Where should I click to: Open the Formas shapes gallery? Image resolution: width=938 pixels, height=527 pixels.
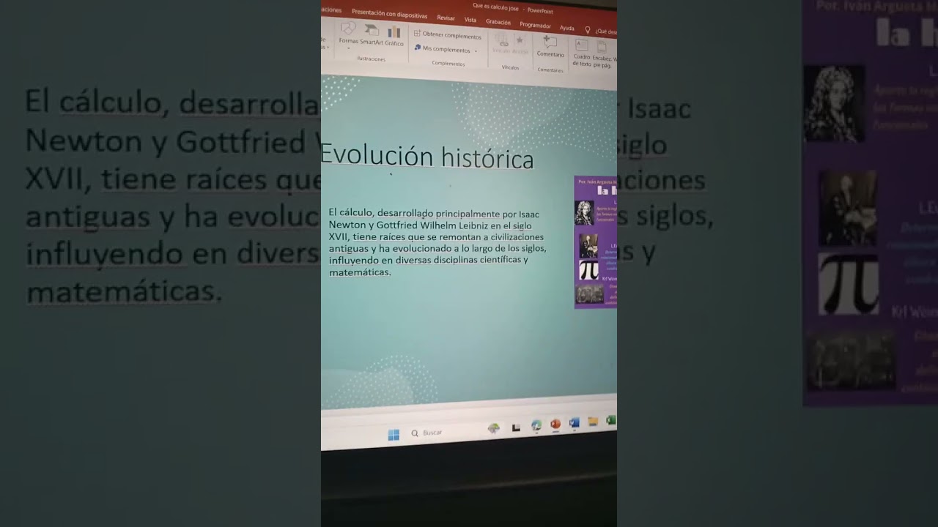pyautogui.click(x=348, y=34)
